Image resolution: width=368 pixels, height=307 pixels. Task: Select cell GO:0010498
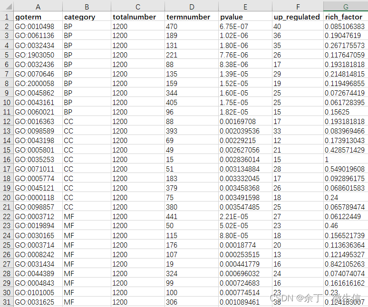coord(38,26)
